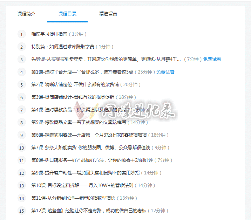Open 第1课-选对平台开店 lesson
Viewport: 251px width, 220px height.
pyautogui.click(x=82, y=72)
